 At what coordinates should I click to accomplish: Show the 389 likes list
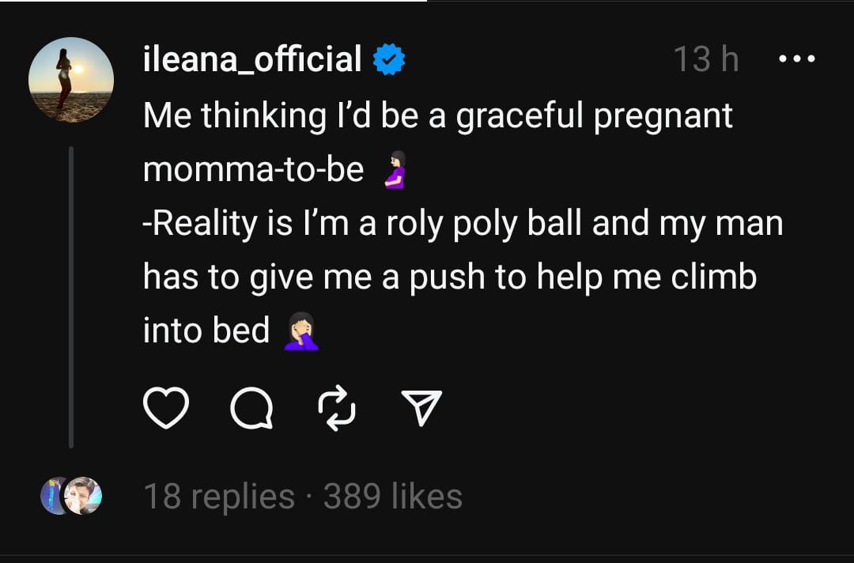(393, 497)
